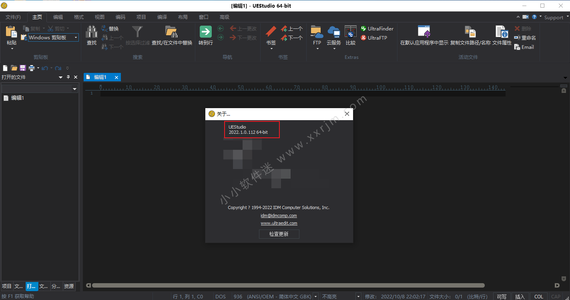
Task: Open the 不高亮 highlighting dropdown in status bar
Action: (x=359, y=296)
